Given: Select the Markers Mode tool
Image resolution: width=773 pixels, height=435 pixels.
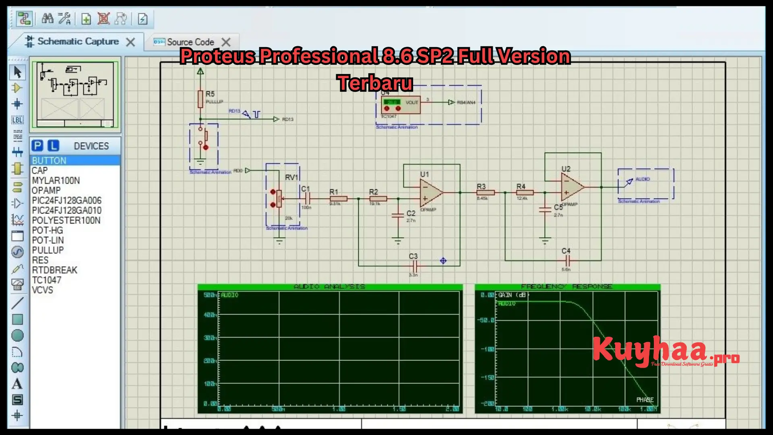Looking at the screenshot, I should click(17, 416).
